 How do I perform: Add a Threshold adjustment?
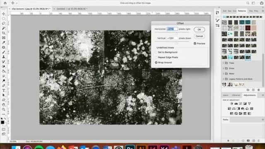pyautogui.click(x=241, y=113)
